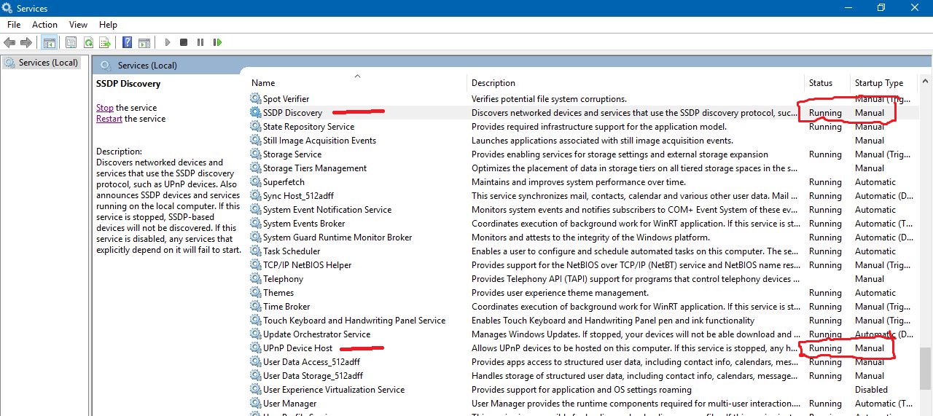Viewport: 933px width, 416px height.
Task: Open the Help toolbar icon
Action: click(x=128, y=42)
